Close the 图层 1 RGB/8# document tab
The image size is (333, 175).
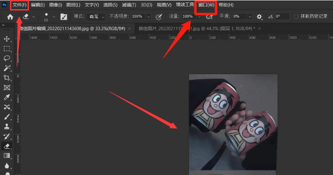pos(259,29)
